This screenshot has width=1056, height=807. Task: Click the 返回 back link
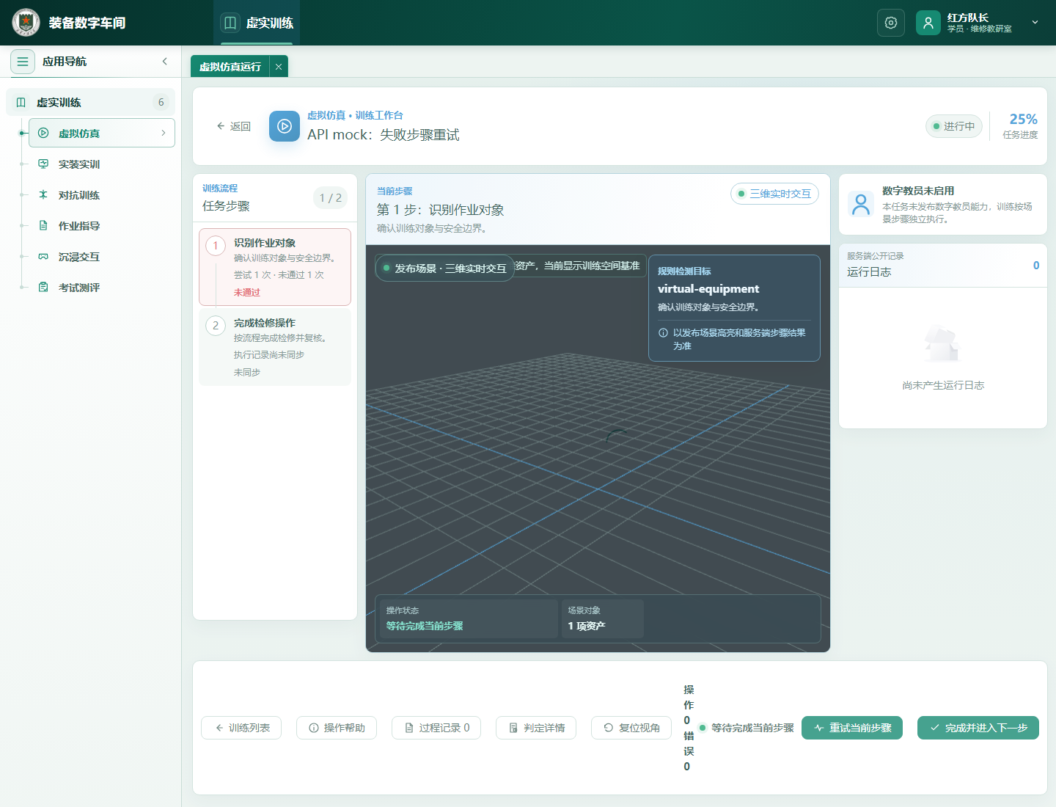[233, 126]
